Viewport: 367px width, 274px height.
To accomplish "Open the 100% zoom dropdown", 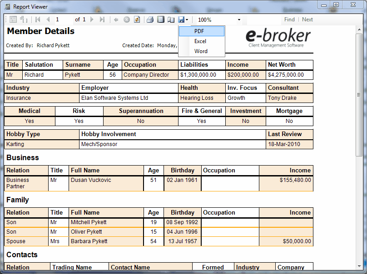I will point(239,20).
